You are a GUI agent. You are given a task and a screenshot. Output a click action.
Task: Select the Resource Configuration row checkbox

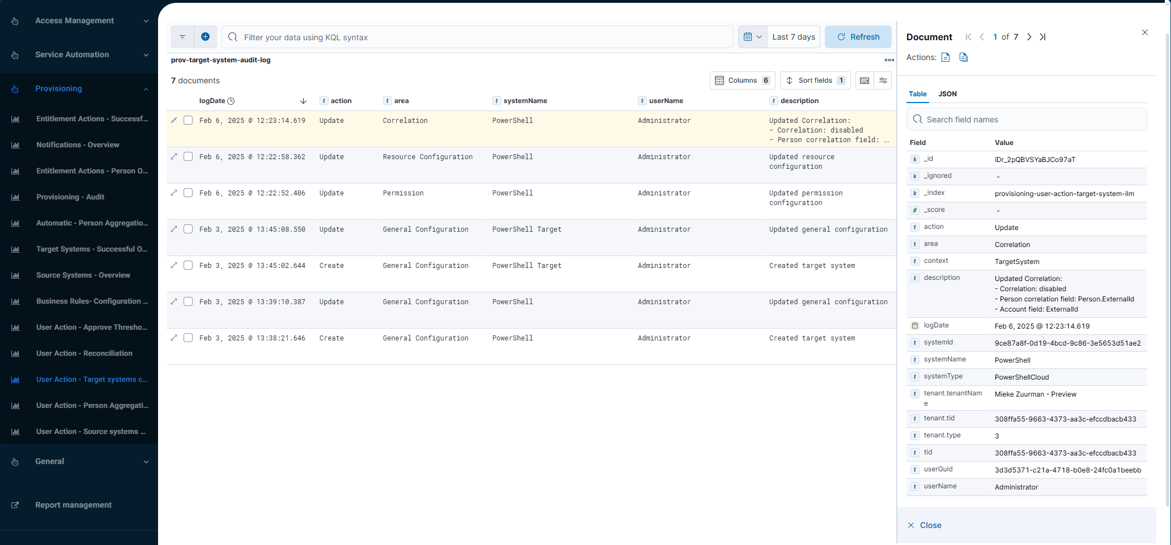188,156
